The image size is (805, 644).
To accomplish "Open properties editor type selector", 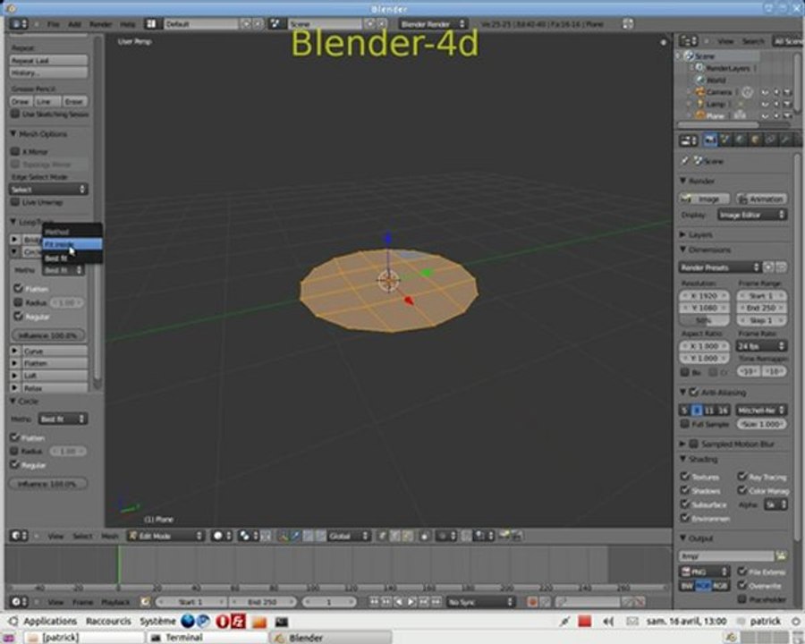I will click(688, 140).
